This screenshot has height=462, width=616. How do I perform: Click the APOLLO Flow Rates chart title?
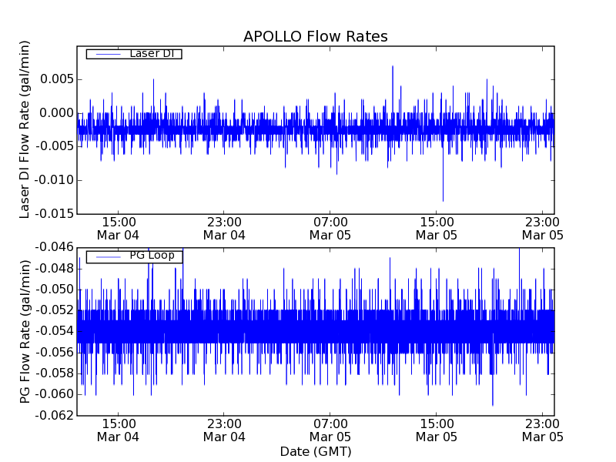315,37
